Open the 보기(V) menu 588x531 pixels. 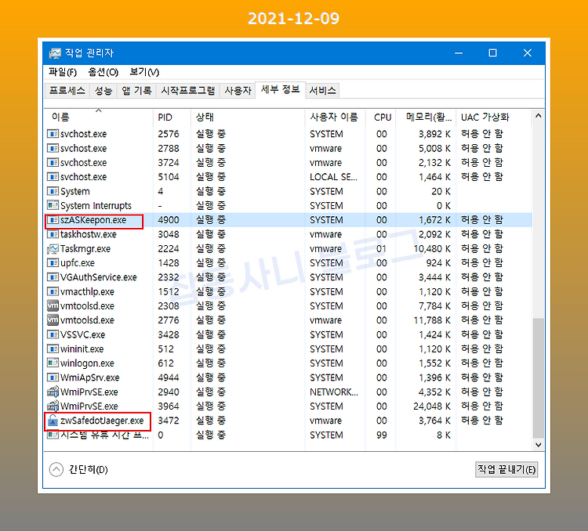144,72
